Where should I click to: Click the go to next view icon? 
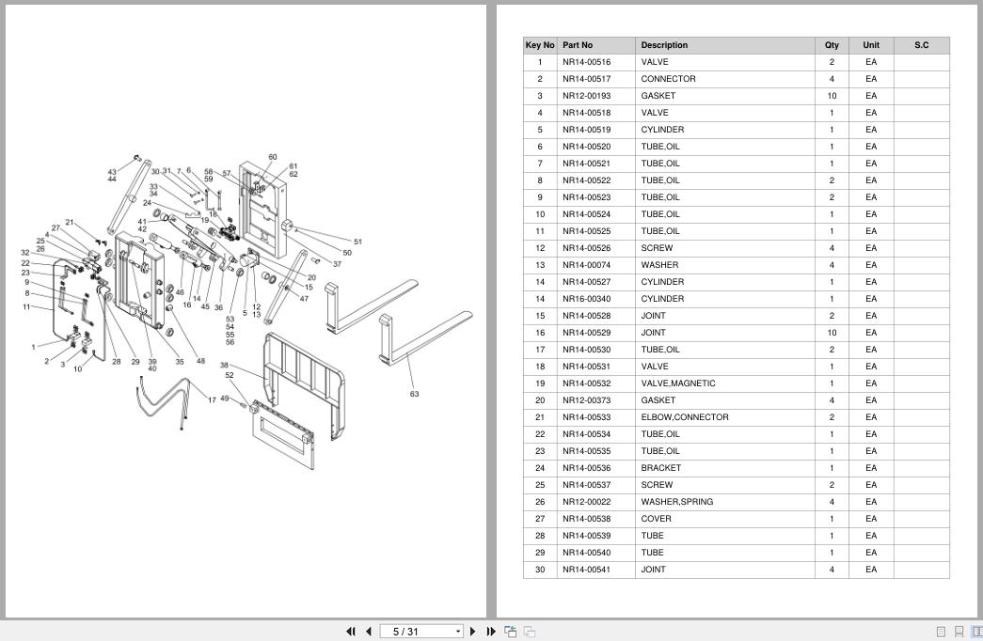530,632
